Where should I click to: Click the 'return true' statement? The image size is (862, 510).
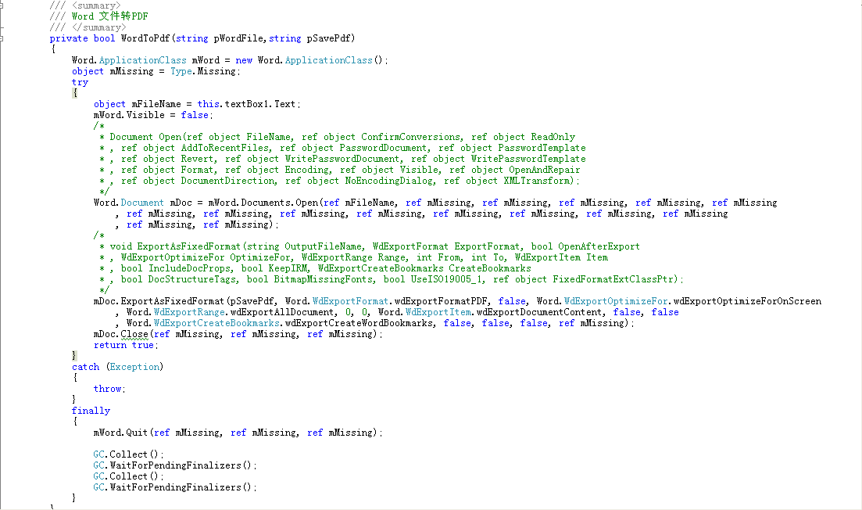pos(123,346)
